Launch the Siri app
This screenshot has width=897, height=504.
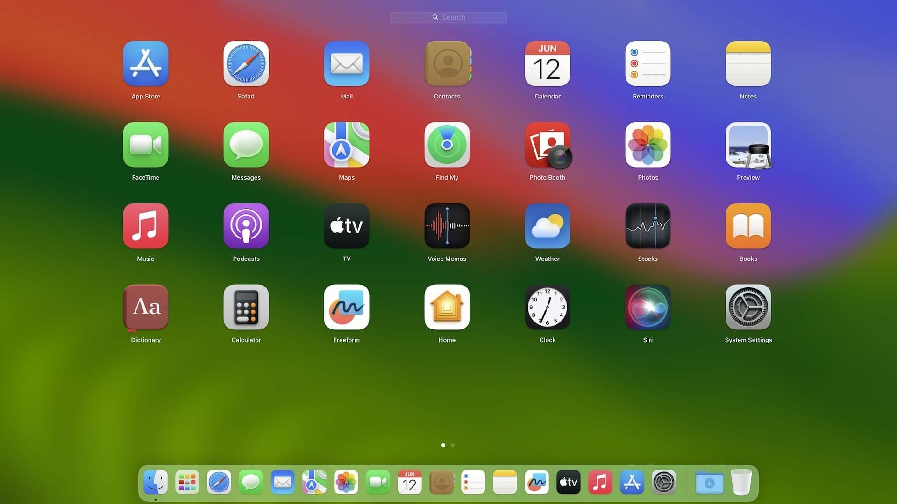click(648, 307)
